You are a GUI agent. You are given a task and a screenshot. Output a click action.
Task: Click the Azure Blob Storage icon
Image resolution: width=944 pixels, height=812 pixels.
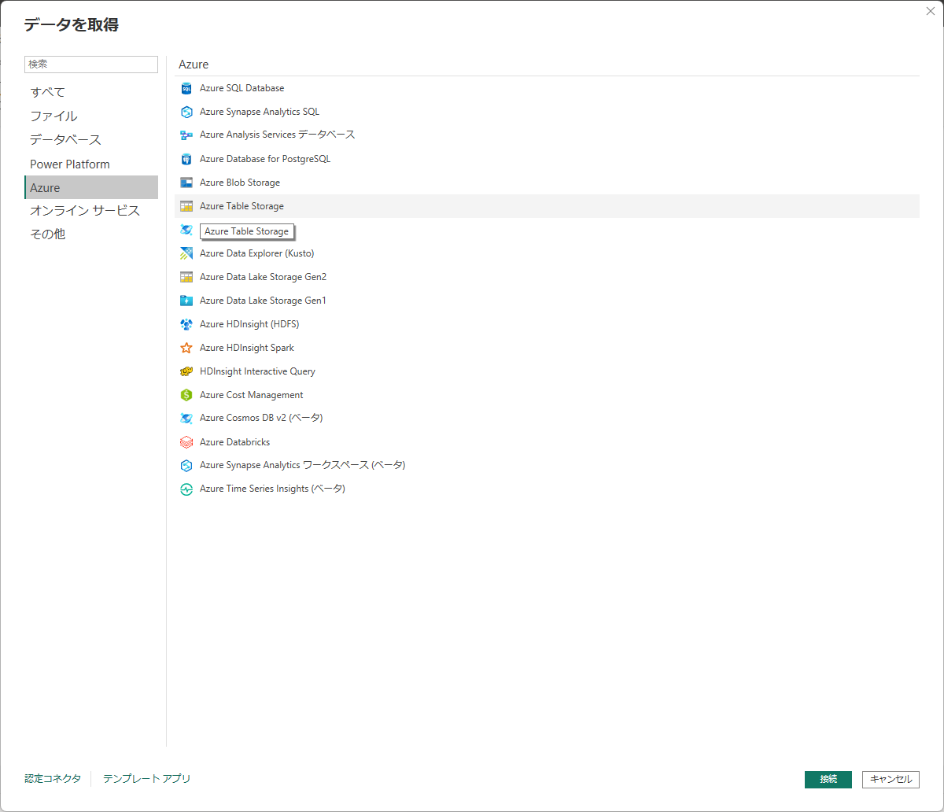coord(187,183)
